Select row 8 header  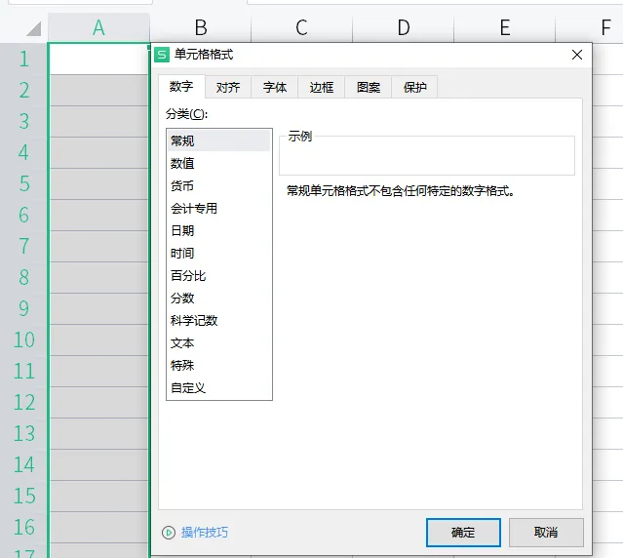click(23, 277)
